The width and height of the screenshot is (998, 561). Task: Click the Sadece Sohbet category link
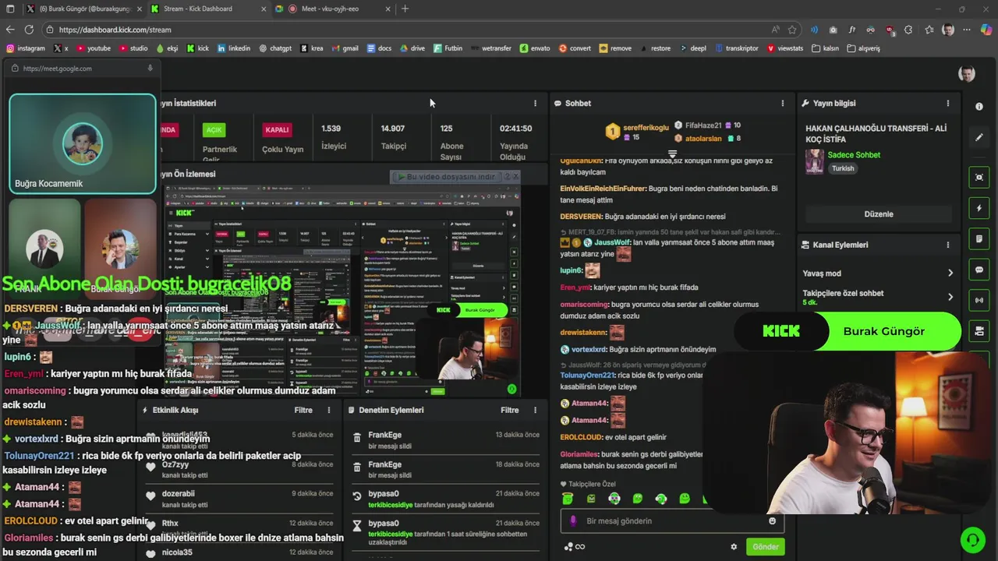(x=854, y=155)
